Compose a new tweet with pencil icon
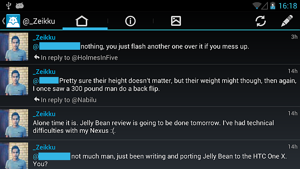Image resolution: width=300 pixels, height=169 pixels. click(x=287, y=21)
